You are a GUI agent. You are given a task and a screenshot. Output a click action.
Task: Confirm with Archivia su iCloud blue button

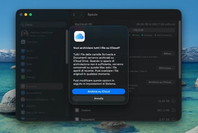point(99,91)
